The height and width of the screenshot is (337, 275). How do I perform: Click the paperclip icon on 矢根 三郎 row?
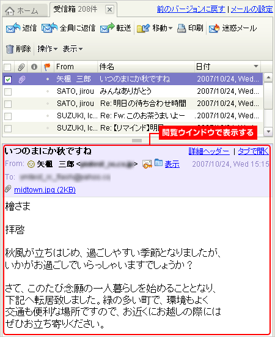pos(21,80)
